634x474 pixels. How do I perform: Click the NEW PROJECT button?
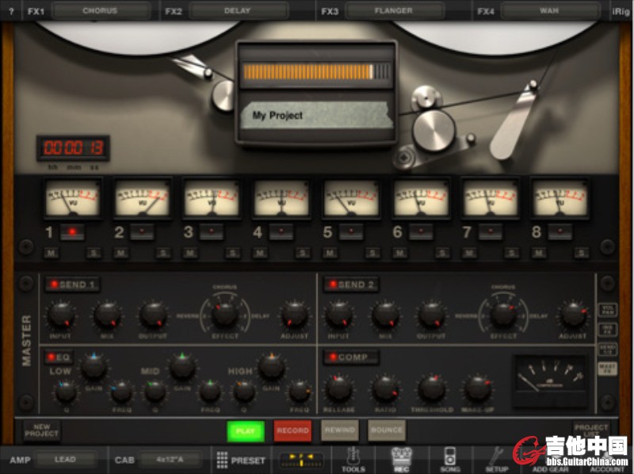[41, 430]
